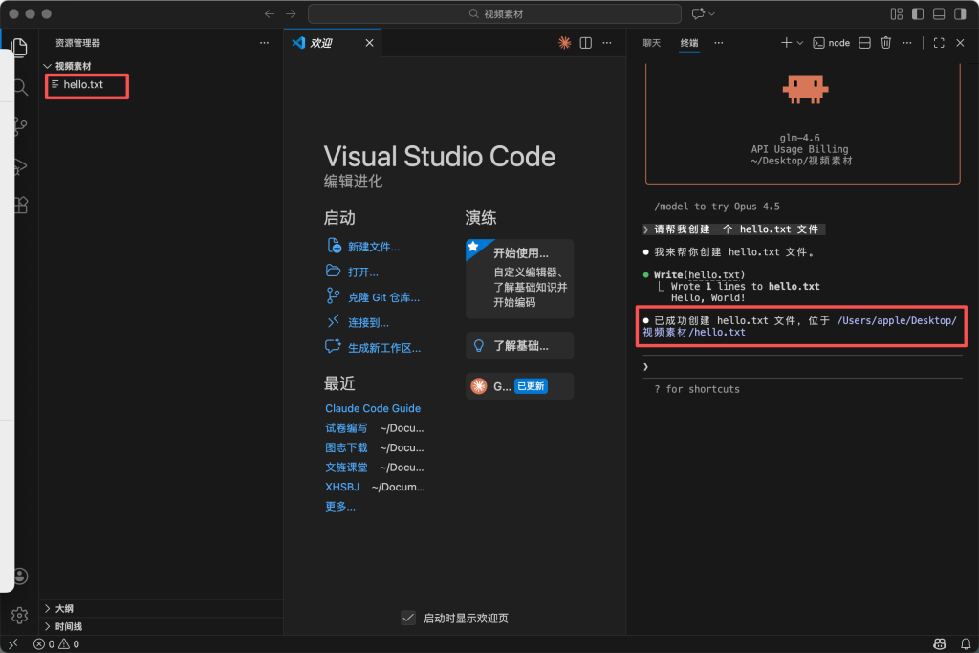This screenshot has width=979, height=653.
Task: Toggle the primary sidebar visibility
Action: point(918,14)
